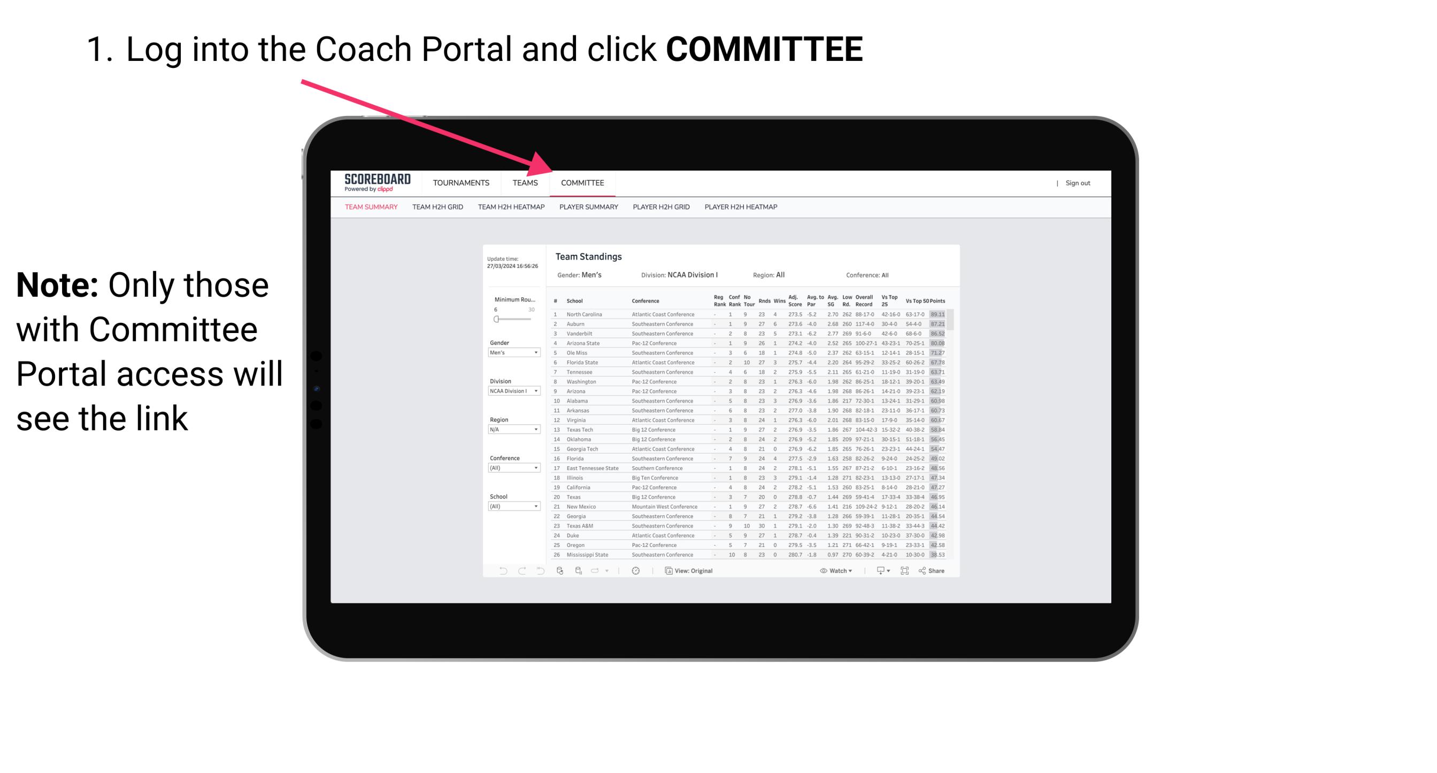
Task: Click the undo arrow icon
Action: pos(499,570)
